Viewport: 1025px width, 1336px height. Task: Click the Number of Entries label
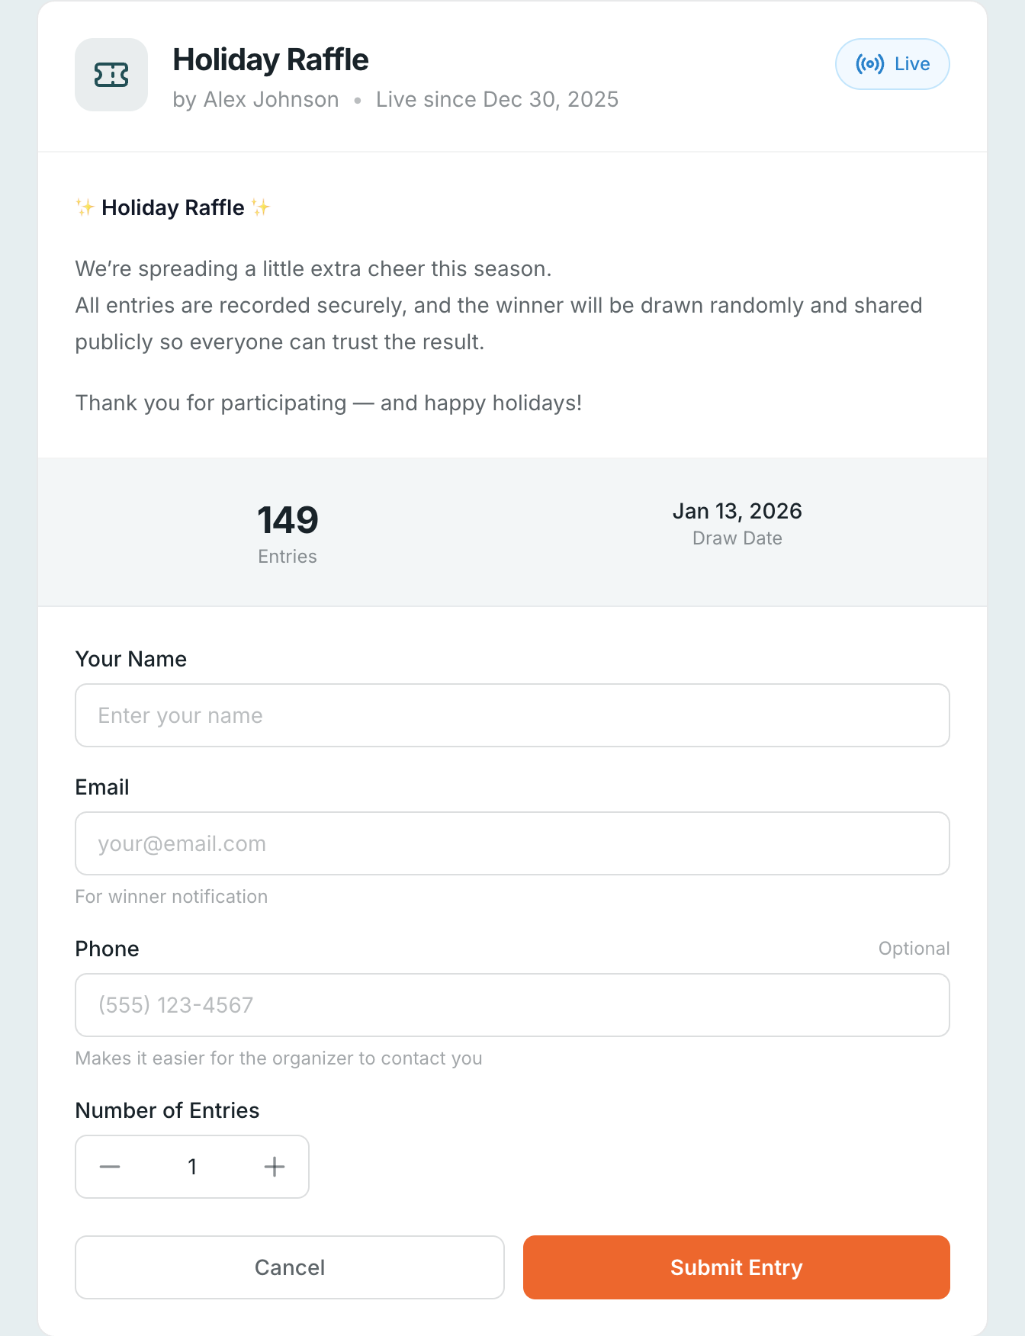167,1110
